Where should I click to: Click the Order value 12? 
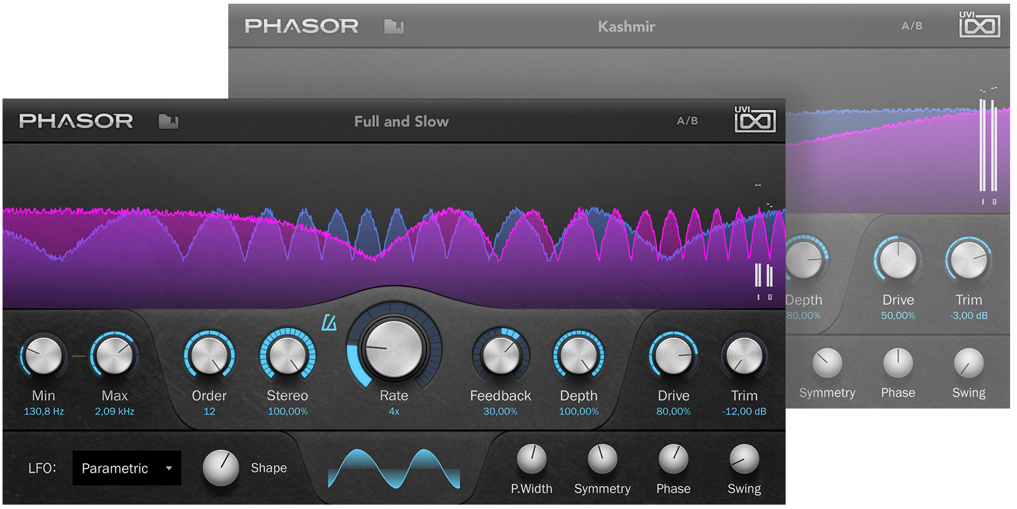click(x=210, y=412)
